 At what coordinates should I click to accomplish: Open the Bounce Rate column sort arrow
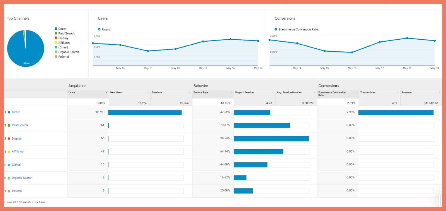click(x=231, y=93)
